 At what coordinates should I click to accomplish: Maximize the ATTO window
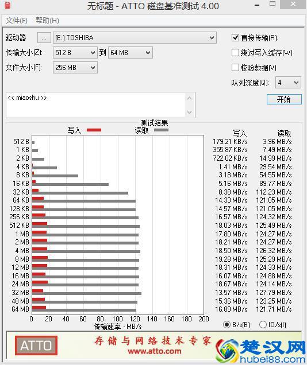[273, 4]
